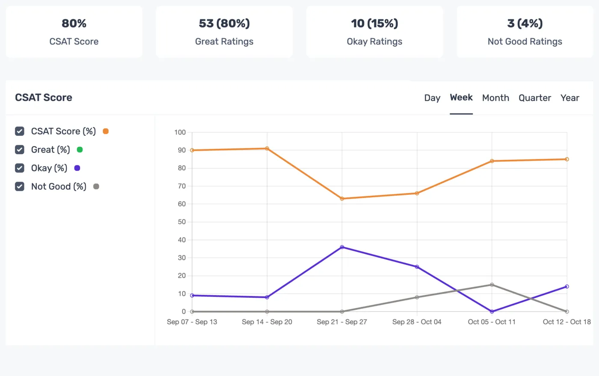
Task: Click Not Good (%) point at Sep 28 - Oct 04
Action: [x=417, y=297]
